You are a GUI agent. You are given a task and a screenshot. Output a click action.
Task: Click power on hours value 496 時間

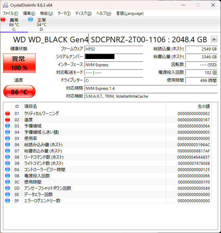[x=202, y=81]
